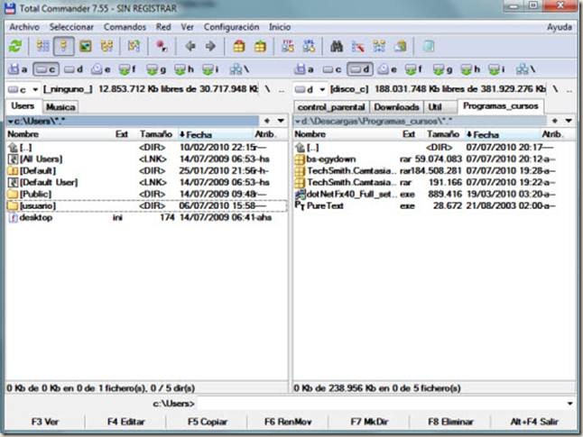Select the [Public] folder in left panel
Viewport: 583px width, 437px height.
tap(146, 194)
